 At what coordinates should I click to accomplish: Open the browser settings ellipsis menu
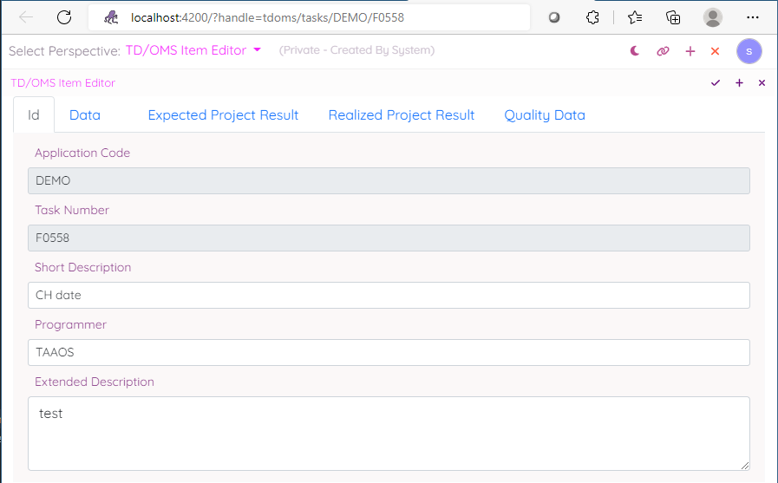click(753, 17)
